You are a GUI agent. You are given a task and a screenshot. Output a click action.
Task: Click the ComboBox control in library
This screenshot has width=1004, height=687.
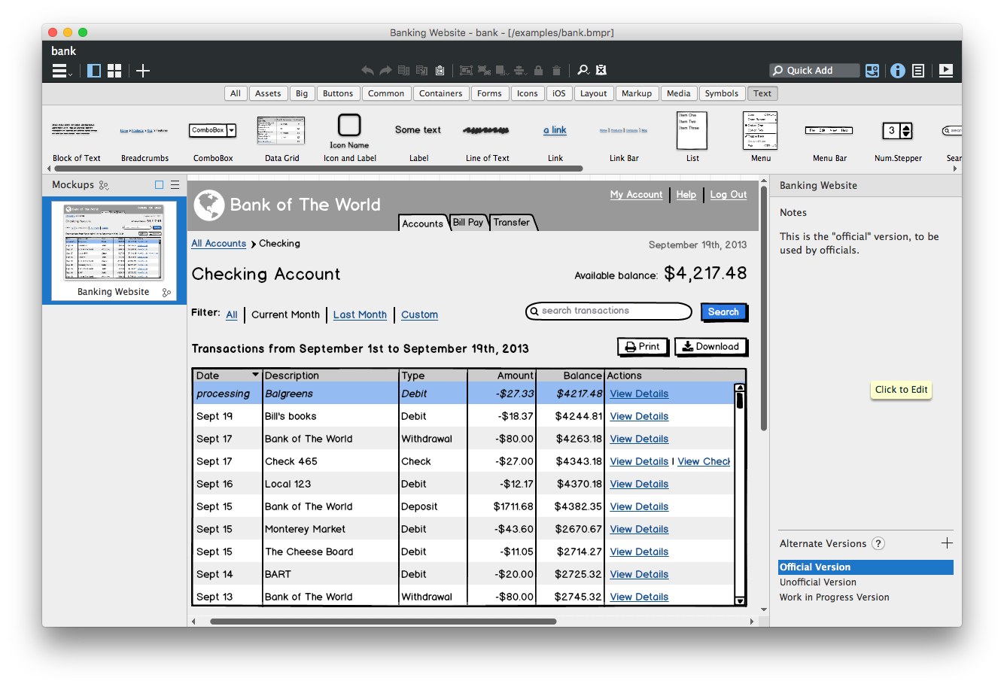pyautogui.click(x=212, y=135)
